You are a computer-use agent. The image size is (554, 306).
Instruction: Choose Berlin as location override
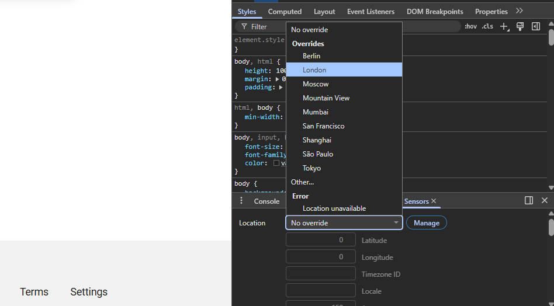[x=344, y=55]
